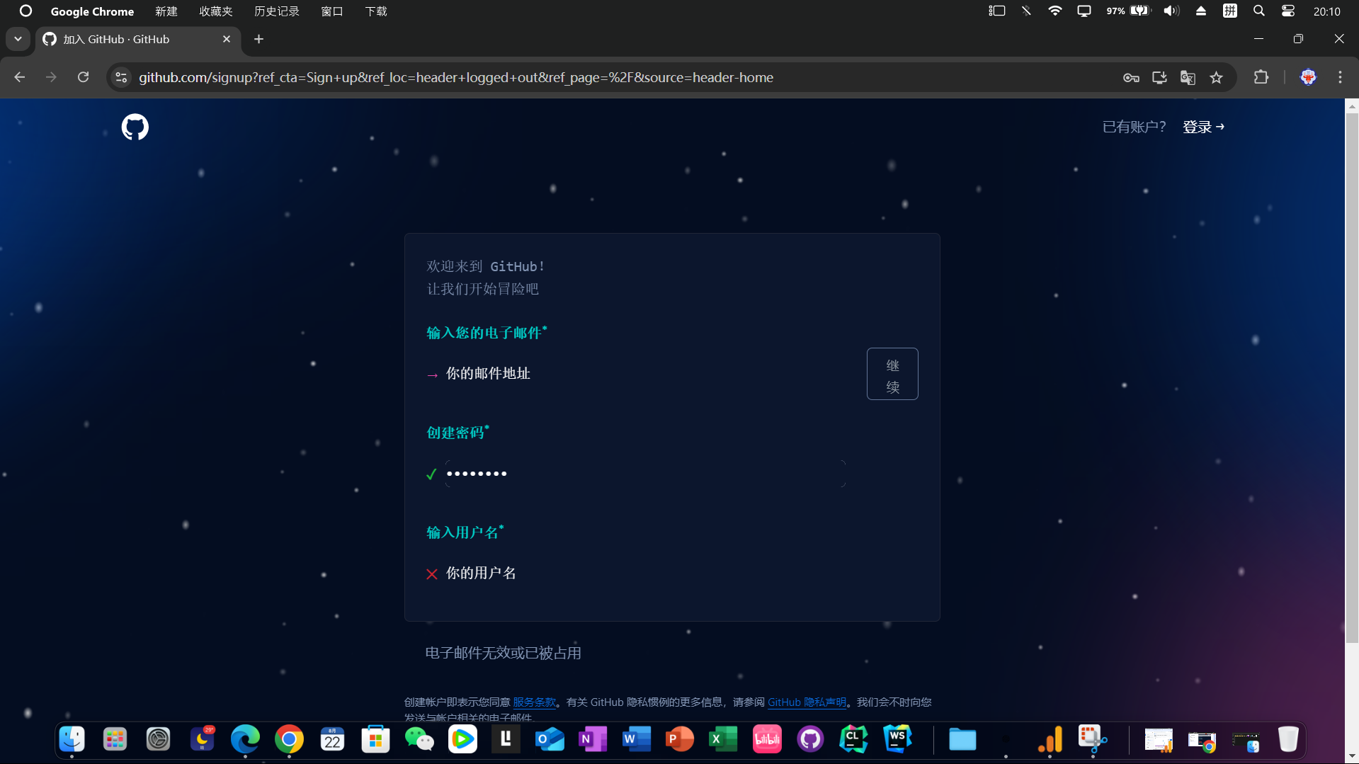The height and width of the screenshot is (764, 1359).
Task: Open the Trash in the dock
Action: (x=1288, y=739)
